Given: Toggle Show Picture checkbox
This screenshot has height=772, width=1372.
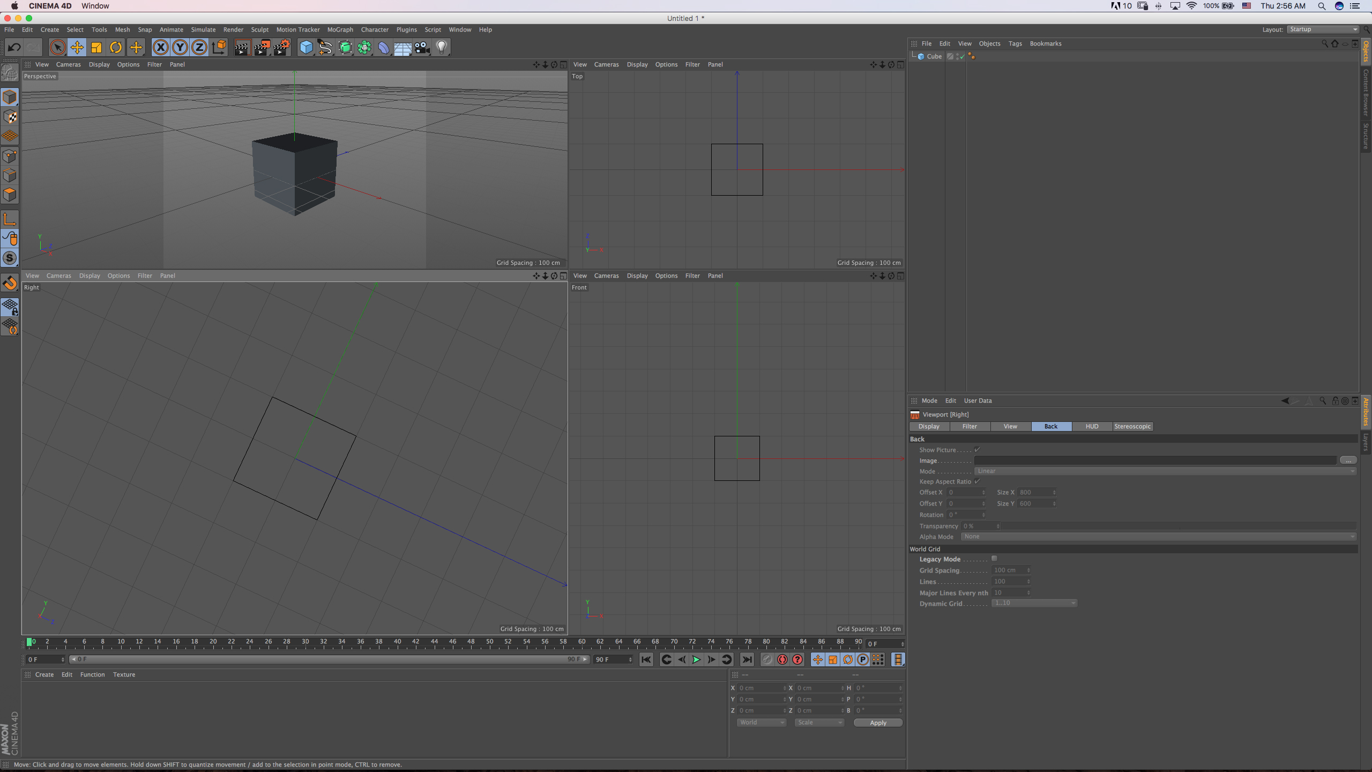Looking at the screenshot, I should 978,449.
